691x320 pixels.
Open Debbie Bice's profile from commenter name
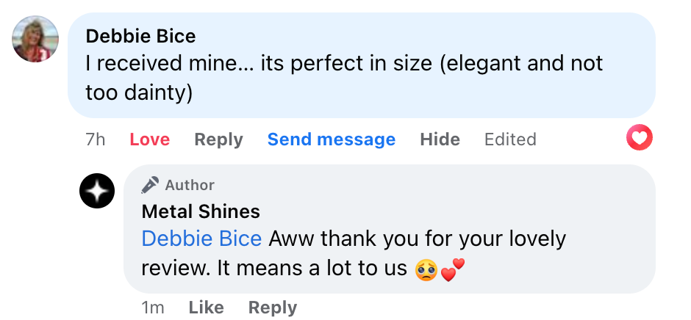coord(140,36)
